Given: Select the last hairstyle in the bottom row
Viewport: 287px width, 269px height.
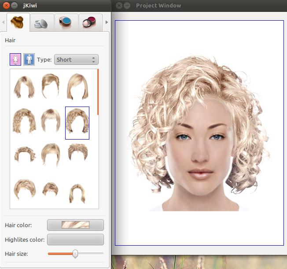Looking at the screenshot, I should (x=77, y=193).
